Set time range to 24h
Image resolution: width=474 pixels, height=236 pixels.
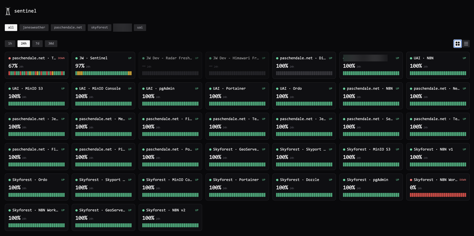24,43
